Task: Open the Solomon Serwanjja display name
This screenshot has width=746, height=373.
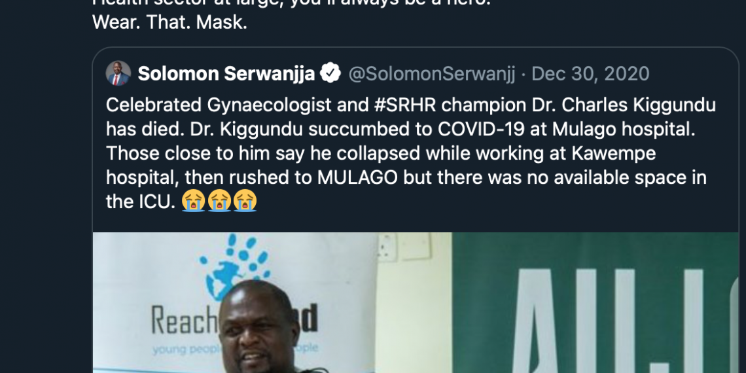Action: point(225,73)
